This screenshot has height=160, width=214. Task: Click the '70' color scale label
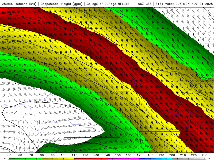31,155
